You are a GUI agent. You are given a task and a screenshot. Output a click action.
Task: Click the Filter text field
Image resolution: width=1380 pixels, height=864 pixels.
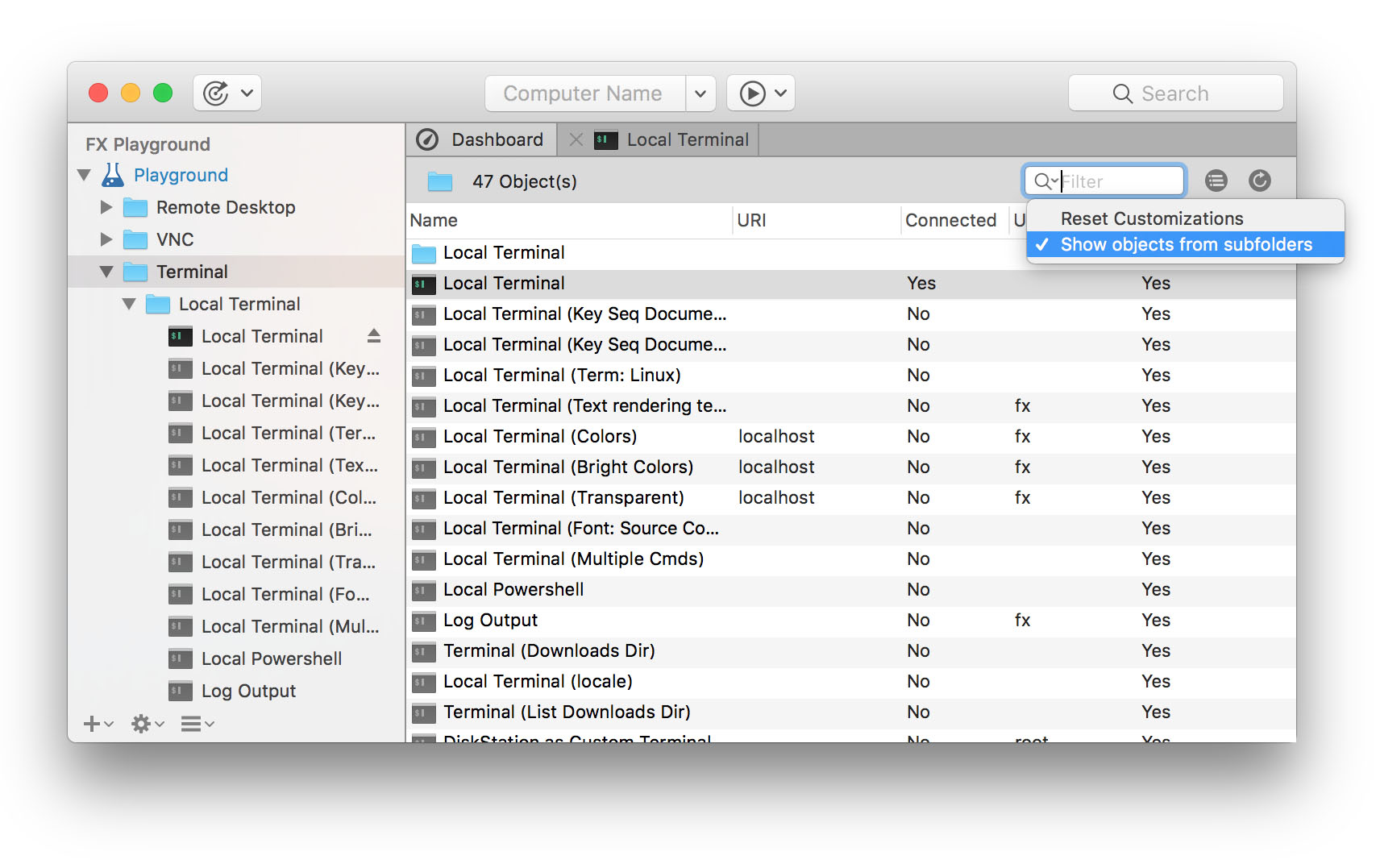coord(1119,181)
